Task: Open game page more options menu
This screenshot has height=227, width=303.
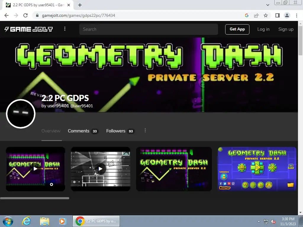Action: [x=145, y=131]
